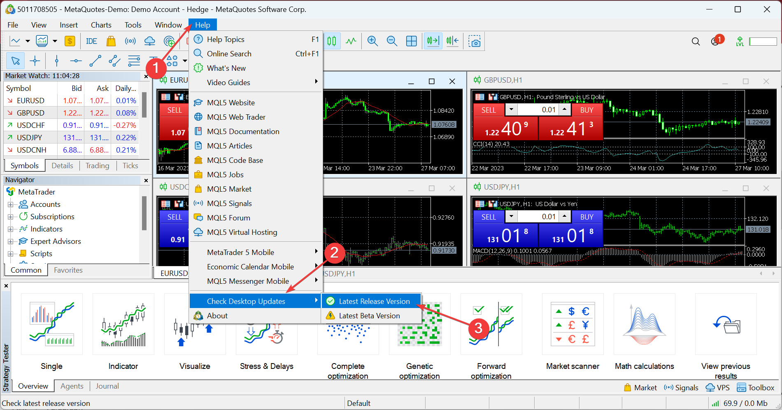Open View previous results tile
The image size is (782, 410).
(726, 324)
